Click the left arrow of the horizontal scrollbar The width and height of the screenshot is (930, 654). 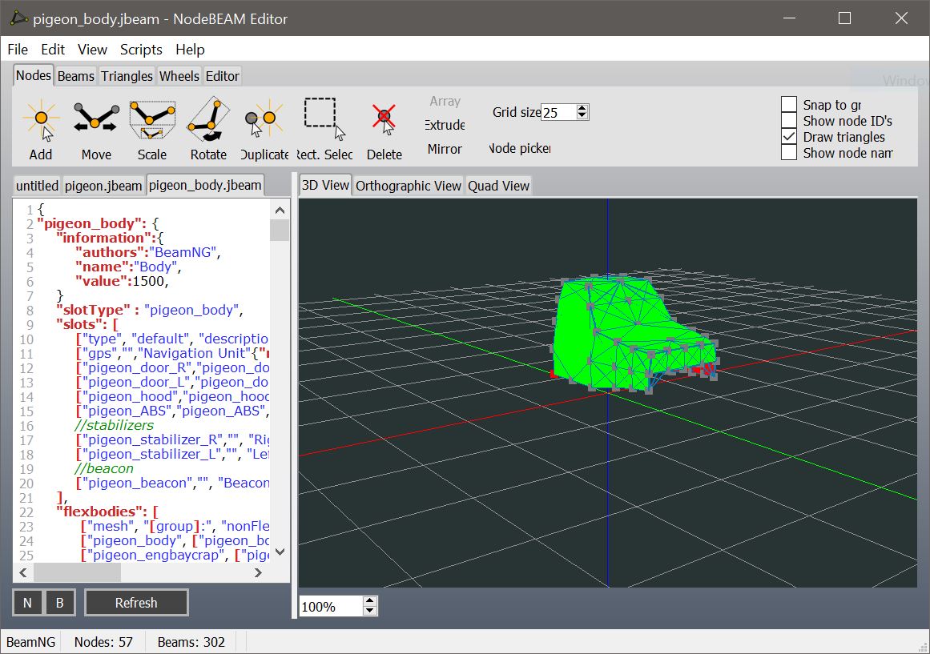[23, 573]
